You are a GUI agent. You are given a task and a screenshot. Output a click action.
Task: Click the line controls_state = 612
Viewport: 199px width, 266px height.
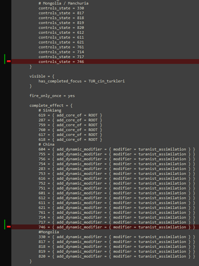(x=61, y=32)
